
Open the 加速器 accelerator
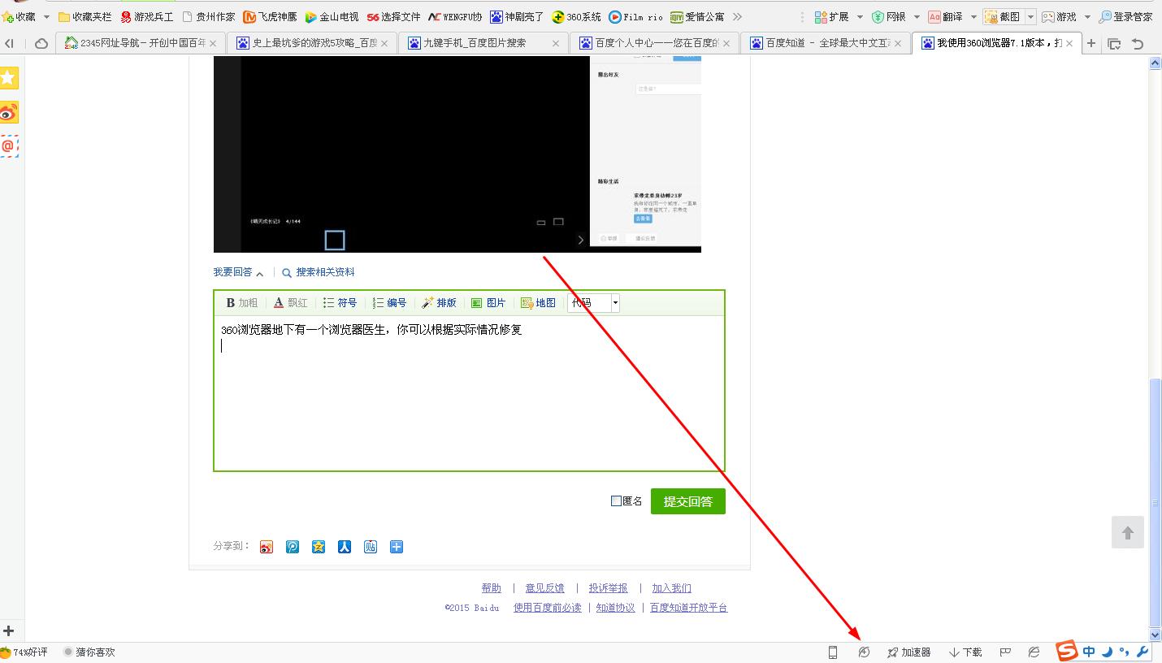(908, 652)
